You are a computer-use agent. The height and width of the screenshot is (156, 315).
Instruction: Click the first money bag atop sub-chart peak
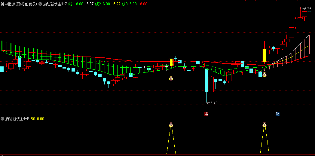[171, 125]
